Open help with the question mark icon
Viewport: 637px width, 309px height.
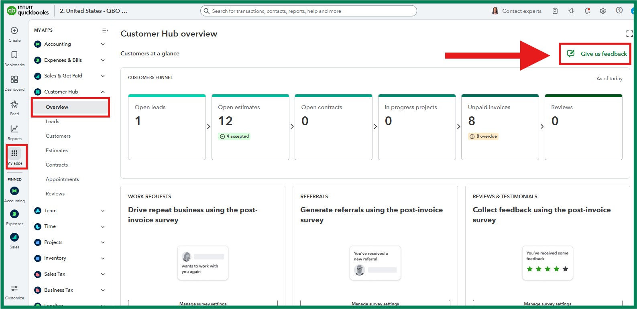[619, 10]
